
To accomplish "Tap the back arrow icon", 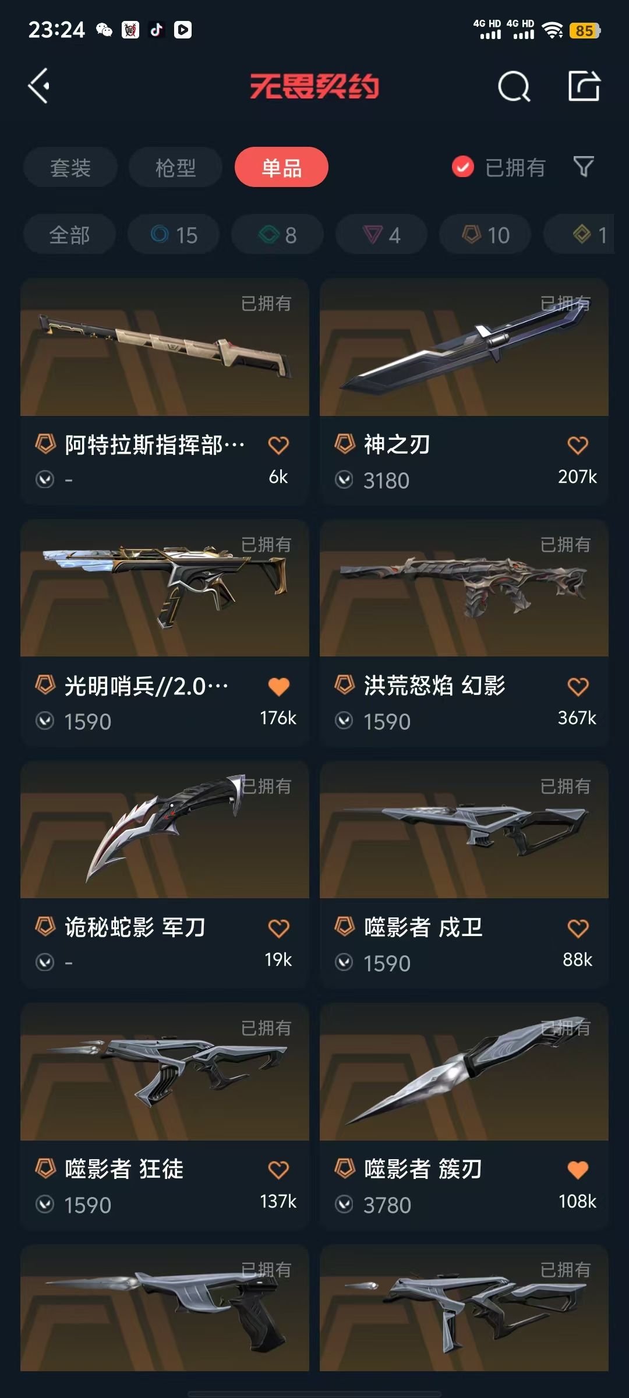I will pyautogui.click(x=39, y=86).
